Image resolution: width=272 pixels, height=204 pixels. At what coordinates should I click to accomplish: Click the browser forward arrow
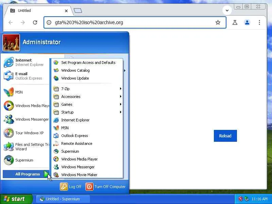(x=23, y=22)
